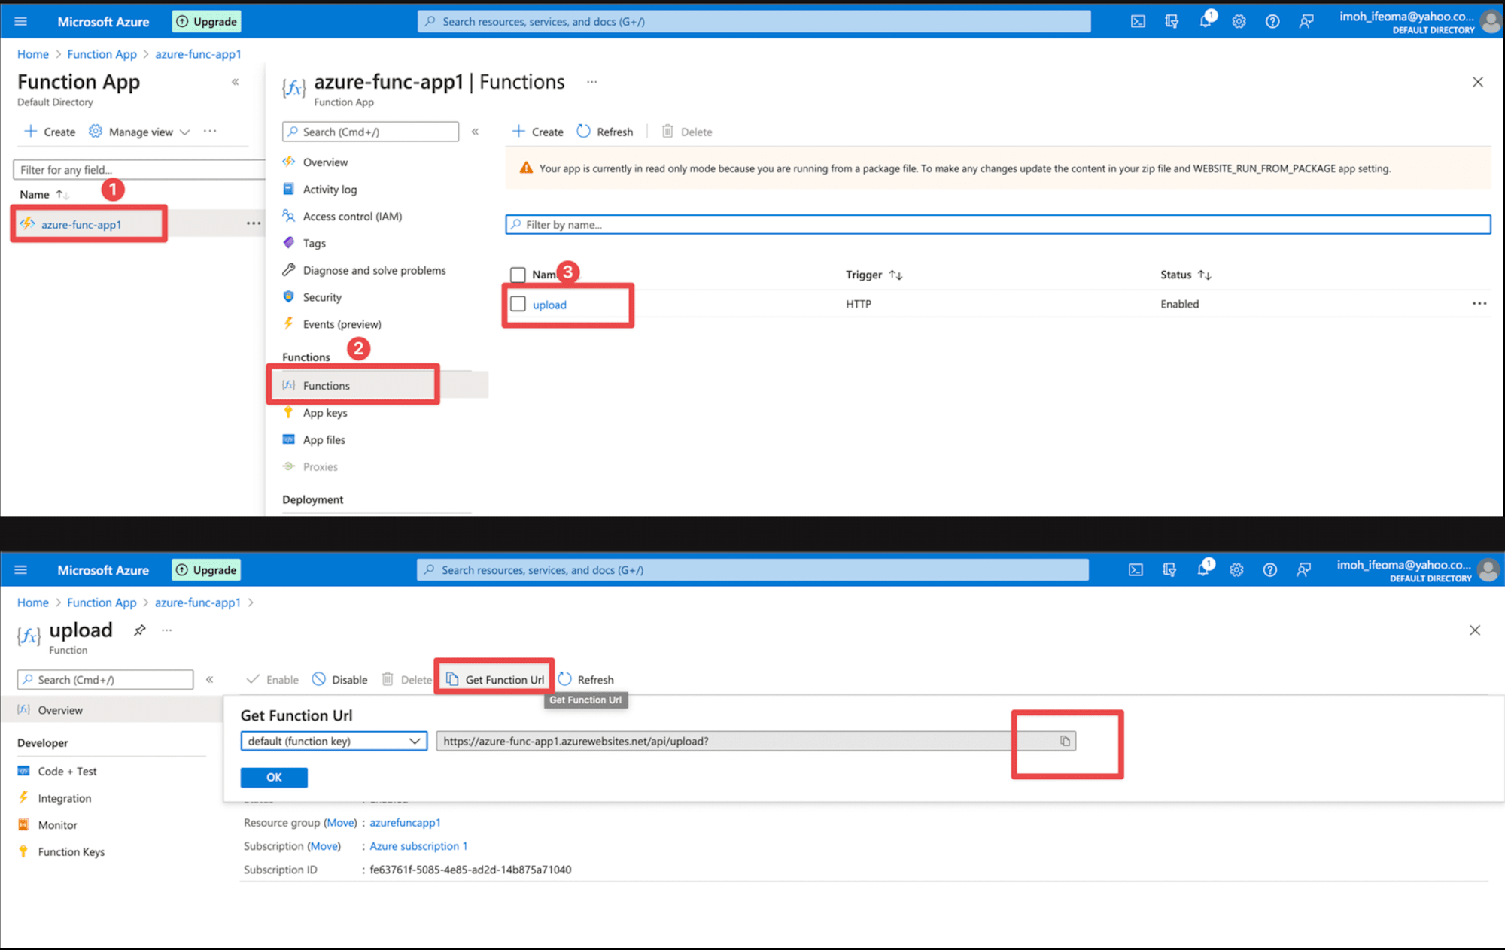Open the Manage view dropdown
The height and width of the screenshot is (950, 1505).
pyautogui.click(x=139, y=132)
